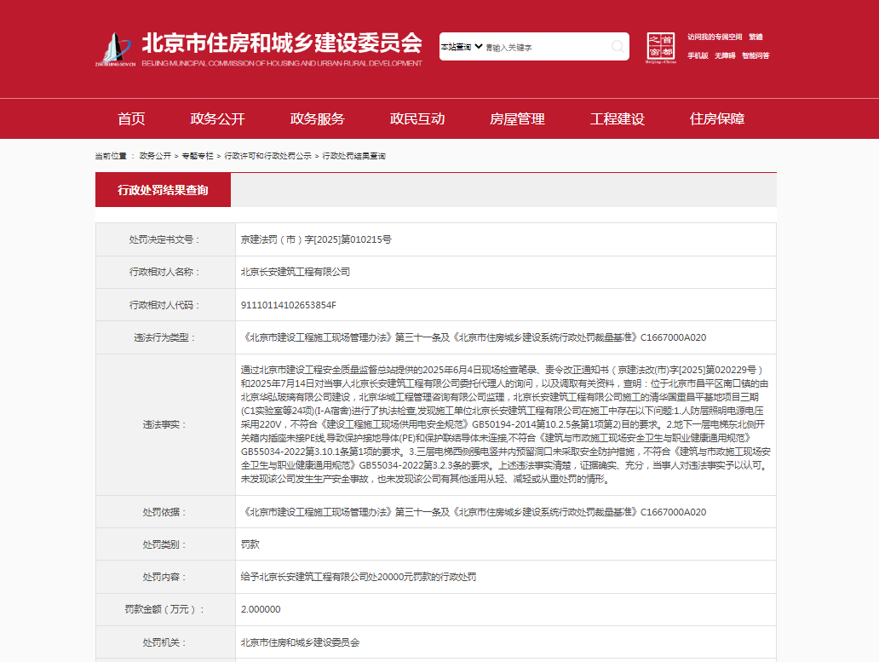Click the 首都之窗 Beijing-China logo
Viewport: 879px width, 662px height.
(661, 48)
